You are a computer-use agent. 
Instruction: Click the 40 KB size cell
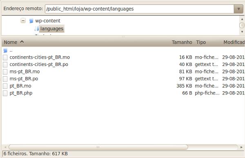[x=185, y=64]
